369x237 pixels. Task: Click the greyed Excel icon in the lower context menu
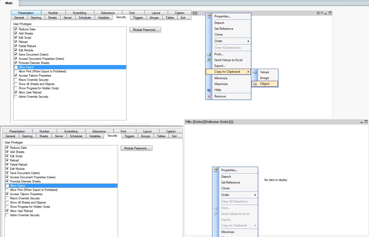(x=216, y=214)
